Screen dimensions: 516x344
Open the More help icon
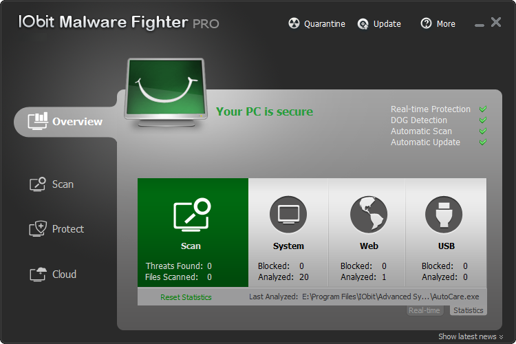pyautogui.click(x=427, y=24)
